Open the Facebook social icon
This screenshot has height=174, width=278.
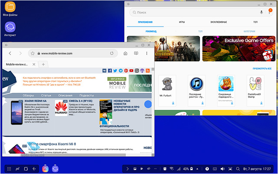pyautogui.click(x=110, y=70)
